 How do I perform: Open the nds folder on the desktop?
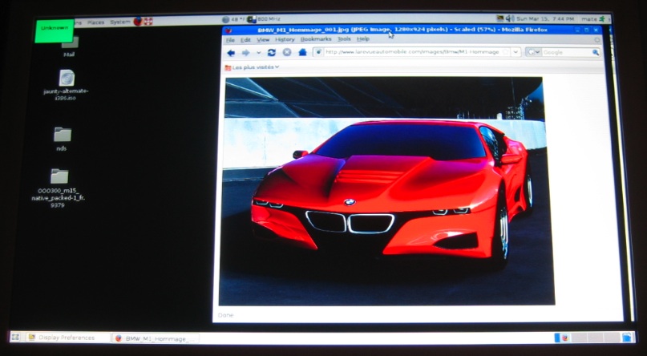pos(62,135)
